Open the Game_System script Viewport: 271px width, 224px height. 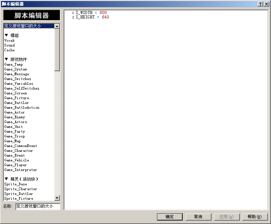point(15,69)
